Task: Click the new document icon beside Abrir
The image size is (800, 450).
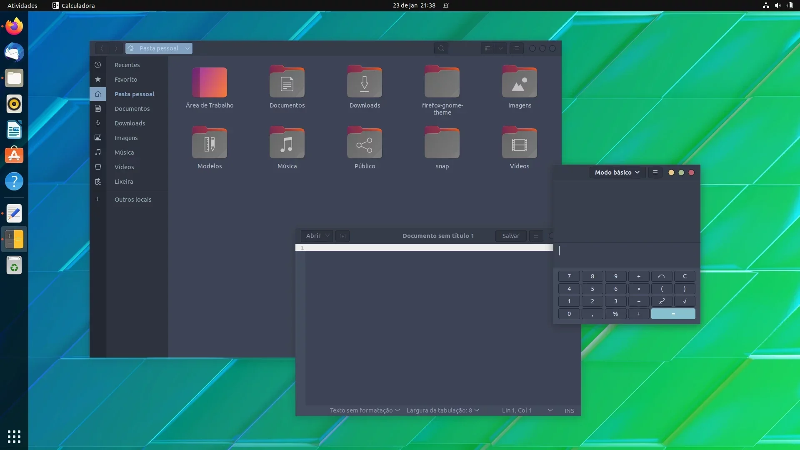Action: [342, 236]
